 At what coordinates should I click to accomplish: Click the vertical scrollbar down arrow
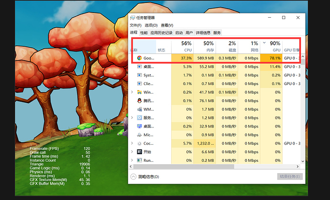[303, 161]
